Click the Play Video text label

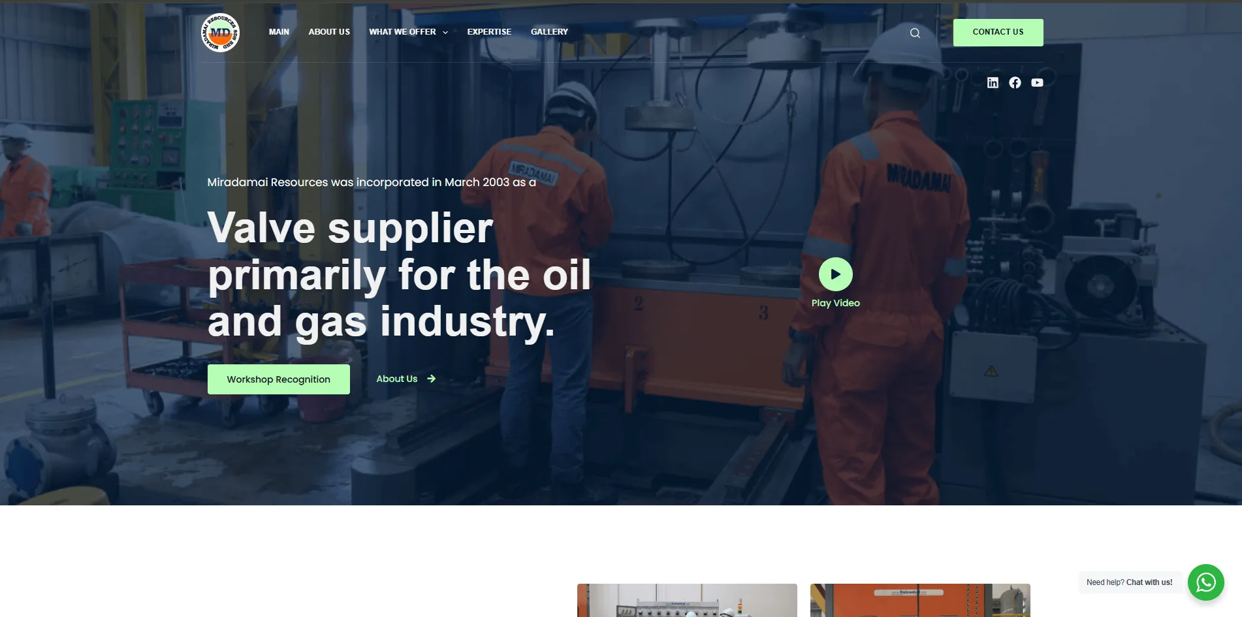(x=836, y=303)
